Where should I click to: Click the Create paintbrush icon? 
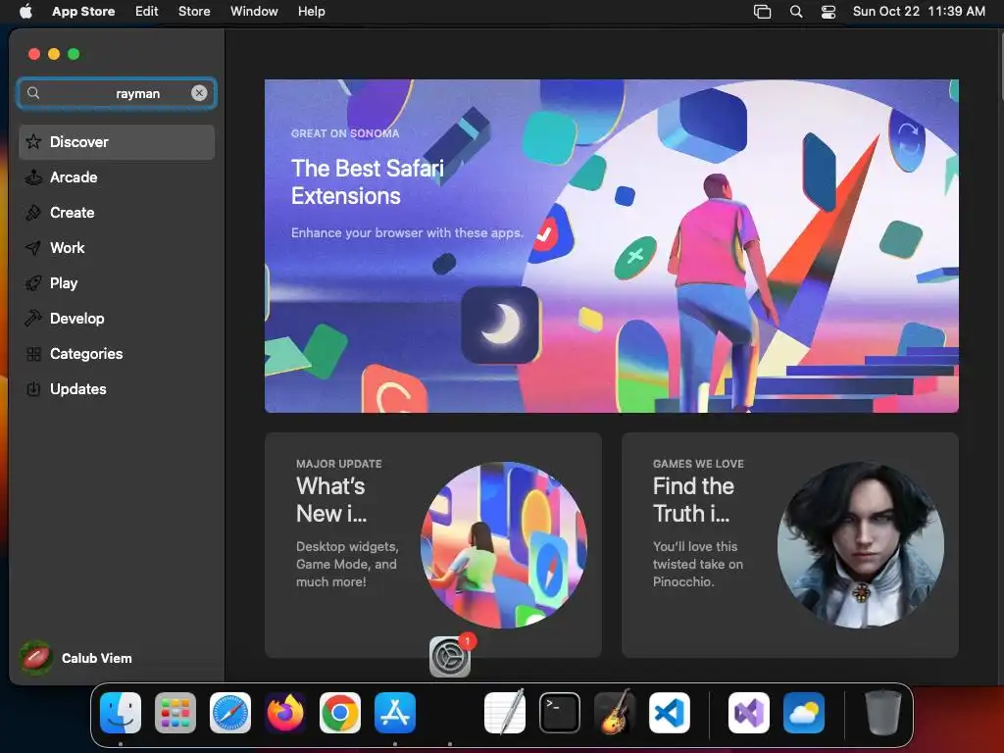(x=33, y=213)
